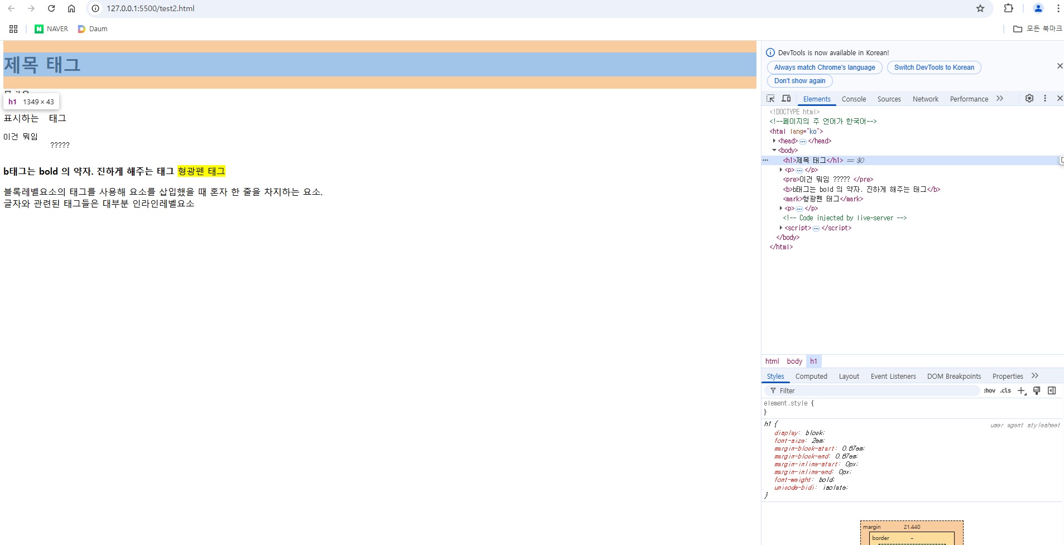Reload the current page
The height and width of the screenshot is (545, 1064).
(x=51, y=8)
